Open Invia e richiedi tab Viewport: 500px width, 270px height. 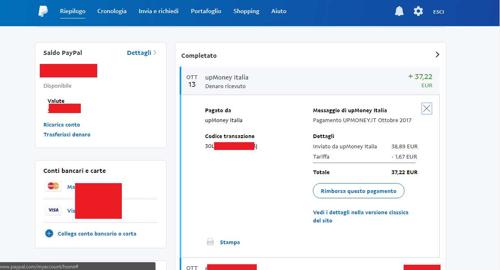[x=159, y=11]
